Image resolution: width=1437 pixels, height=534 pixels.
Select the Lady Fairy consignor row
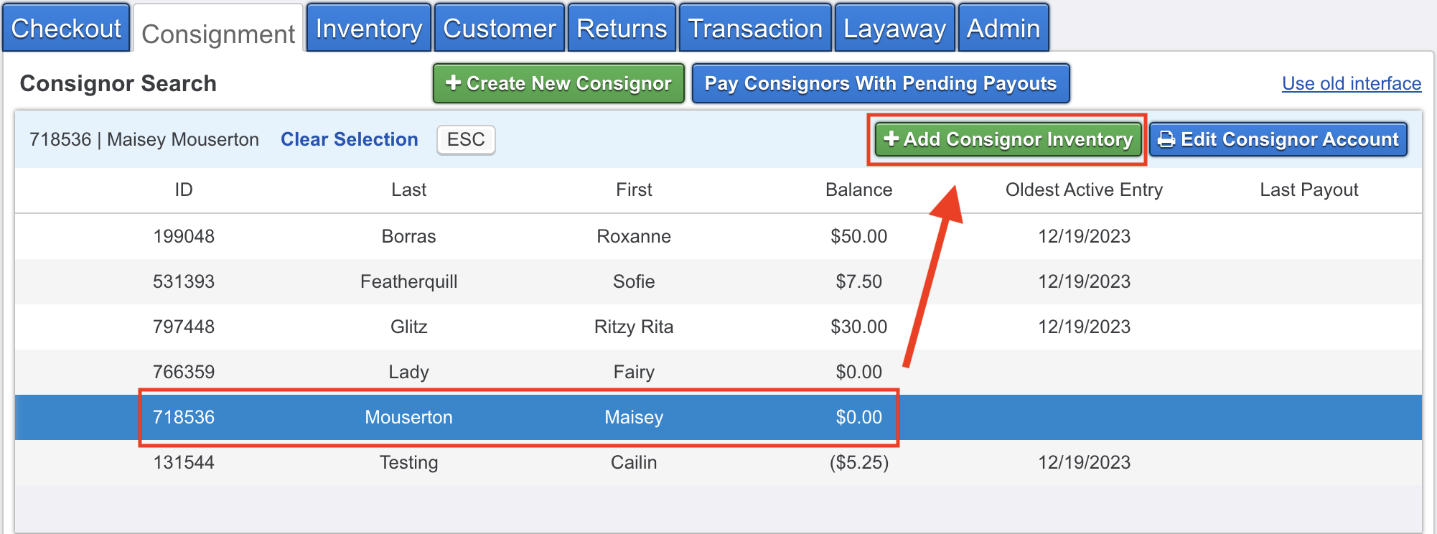(634, 372)
